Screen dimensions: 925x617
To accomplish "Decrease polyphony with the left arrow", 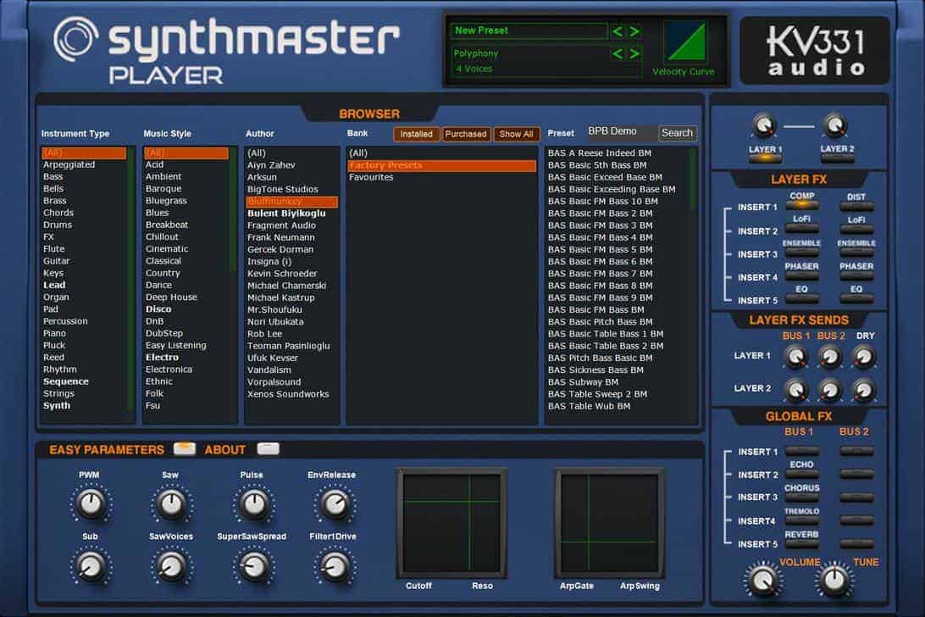I will (x=617, y=53).
